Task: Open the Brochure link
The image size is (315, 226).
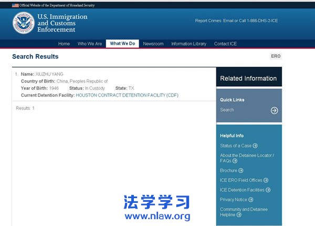Action: coord(228,170)
